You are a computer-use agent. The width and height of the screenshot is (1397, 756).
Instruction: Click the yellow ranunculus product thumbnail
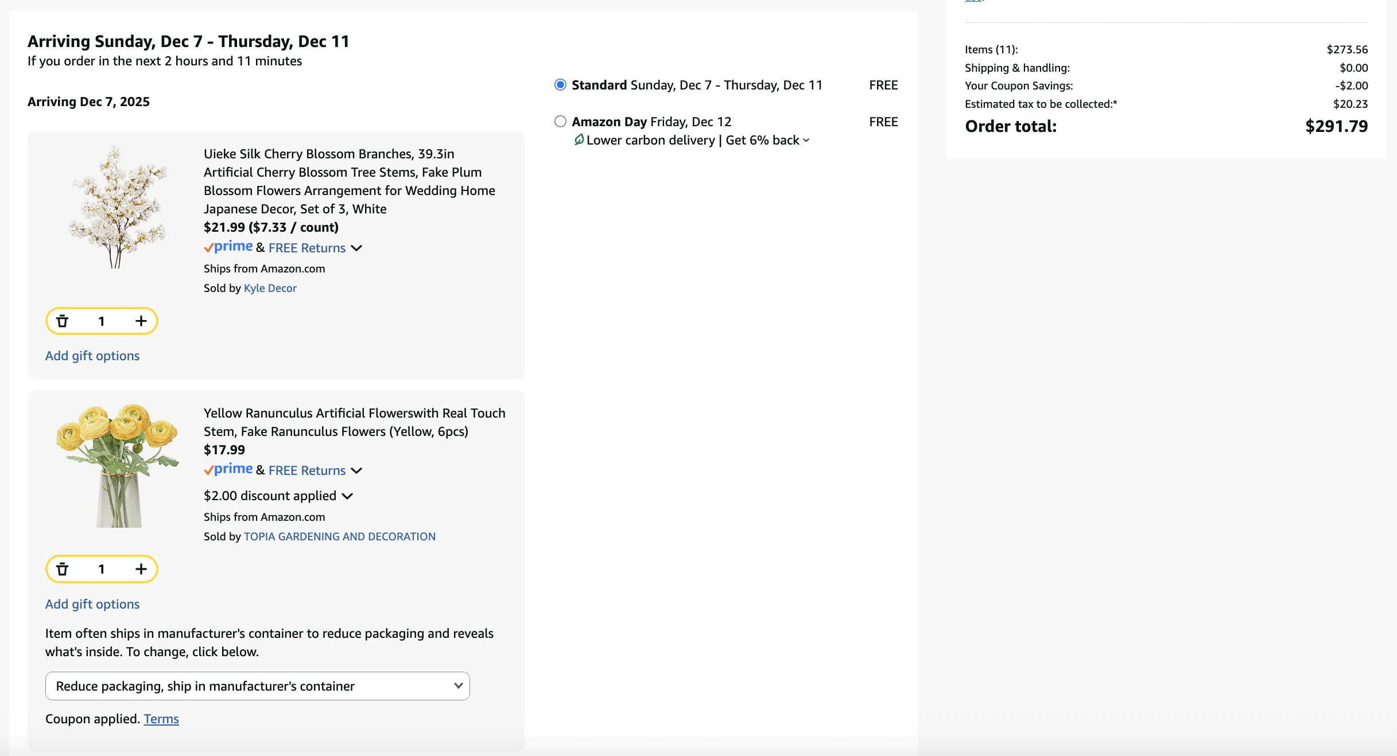coord(117,465)
